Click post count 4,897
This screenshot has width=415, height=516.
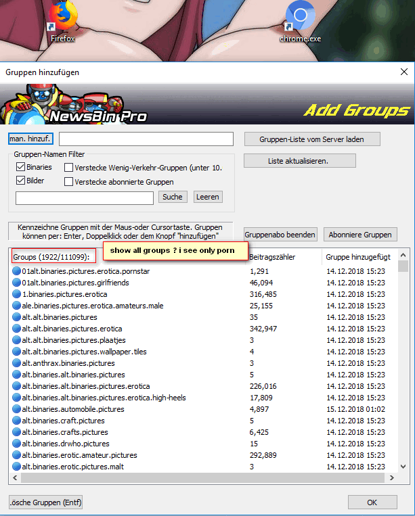pos(259,409)
